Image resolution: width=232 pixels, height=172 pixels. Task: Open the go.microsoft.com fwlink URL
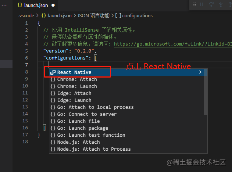[173, 44]
